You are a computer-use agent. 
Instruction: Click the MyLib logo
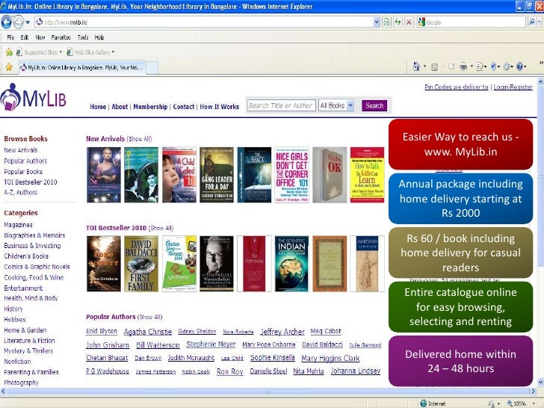click(x=34, y=97)
